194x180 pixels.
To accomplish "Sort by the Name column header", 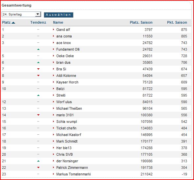I will coord(58,22).
